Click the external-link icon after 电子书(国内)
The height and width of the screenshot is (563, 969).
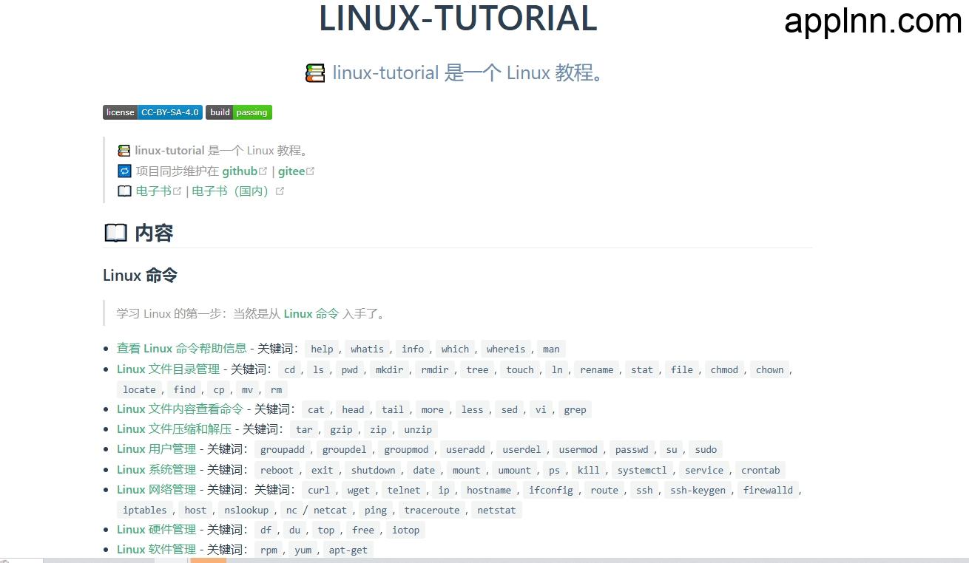coord(280,191)
